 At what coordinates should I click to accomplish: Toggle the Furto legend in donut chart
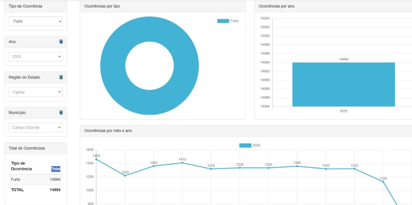228,21
